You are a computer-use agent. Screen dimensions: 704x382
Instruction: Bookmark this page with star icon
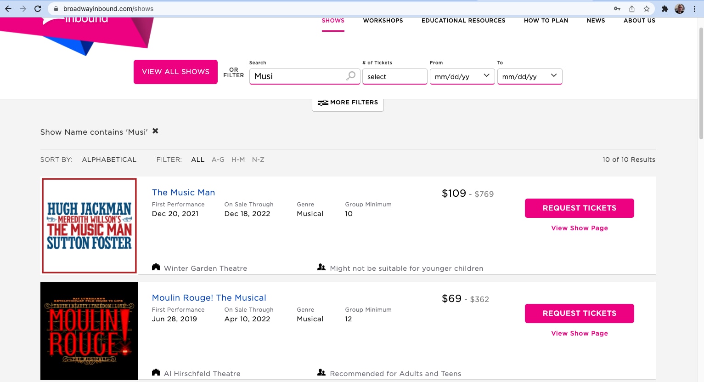tap(647, 9)
